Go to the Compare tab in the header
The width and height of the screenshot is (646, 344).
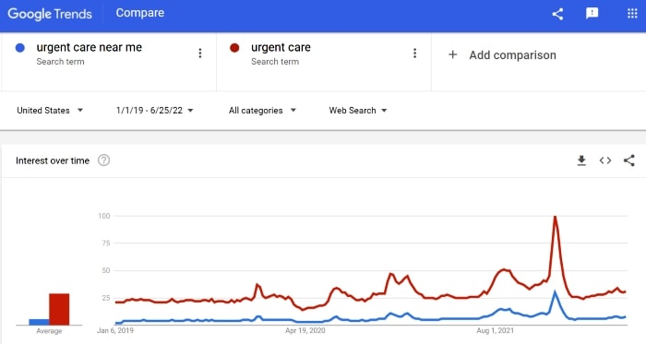[140, 13]
